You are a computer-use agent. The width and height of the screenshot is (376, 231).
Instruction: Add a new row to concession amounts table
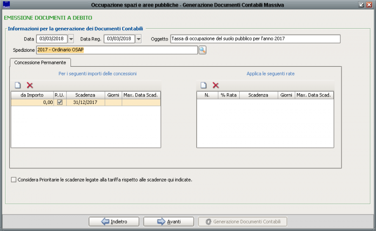18,85
